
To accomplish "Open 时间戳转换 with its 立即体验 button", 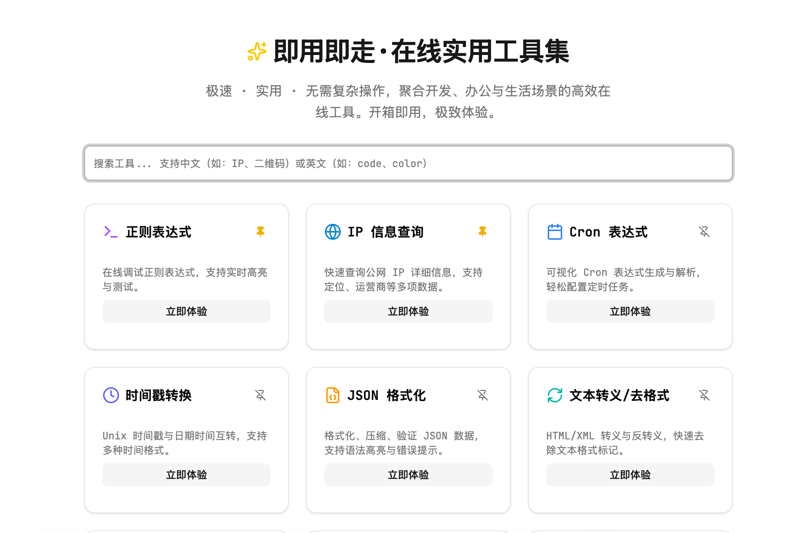I will (x=186, y=475).
